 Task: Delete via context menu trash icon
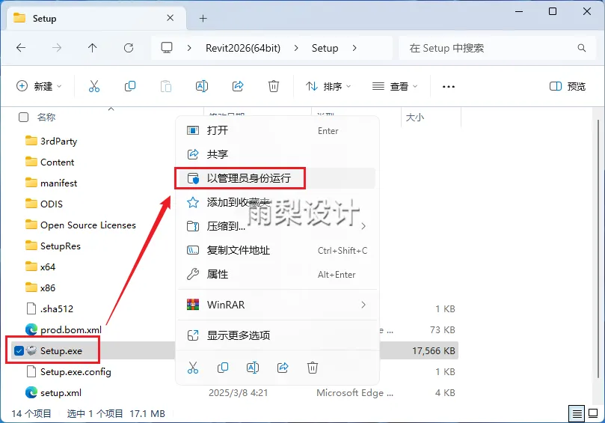(313, 368)
